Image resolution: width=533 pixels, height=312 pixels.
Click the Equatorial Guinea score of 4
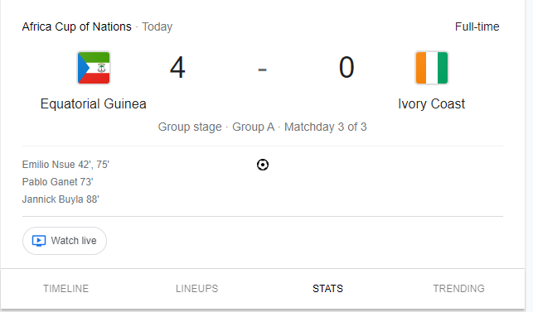[177, 68]
